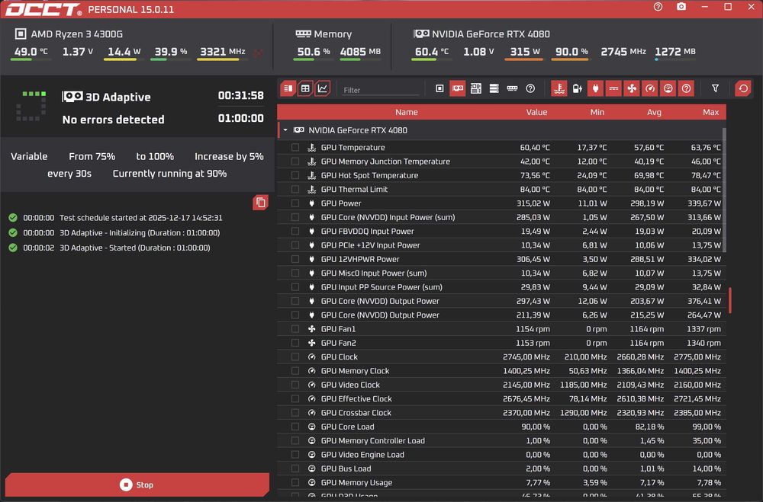Toggle the temperature sensor type filter

pyautogui.click(x=559, y=88)
